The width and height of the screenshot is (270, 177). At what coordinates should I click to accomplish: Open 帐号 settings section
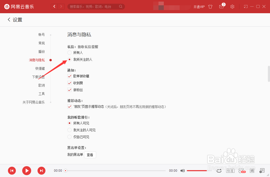[41, 35]
